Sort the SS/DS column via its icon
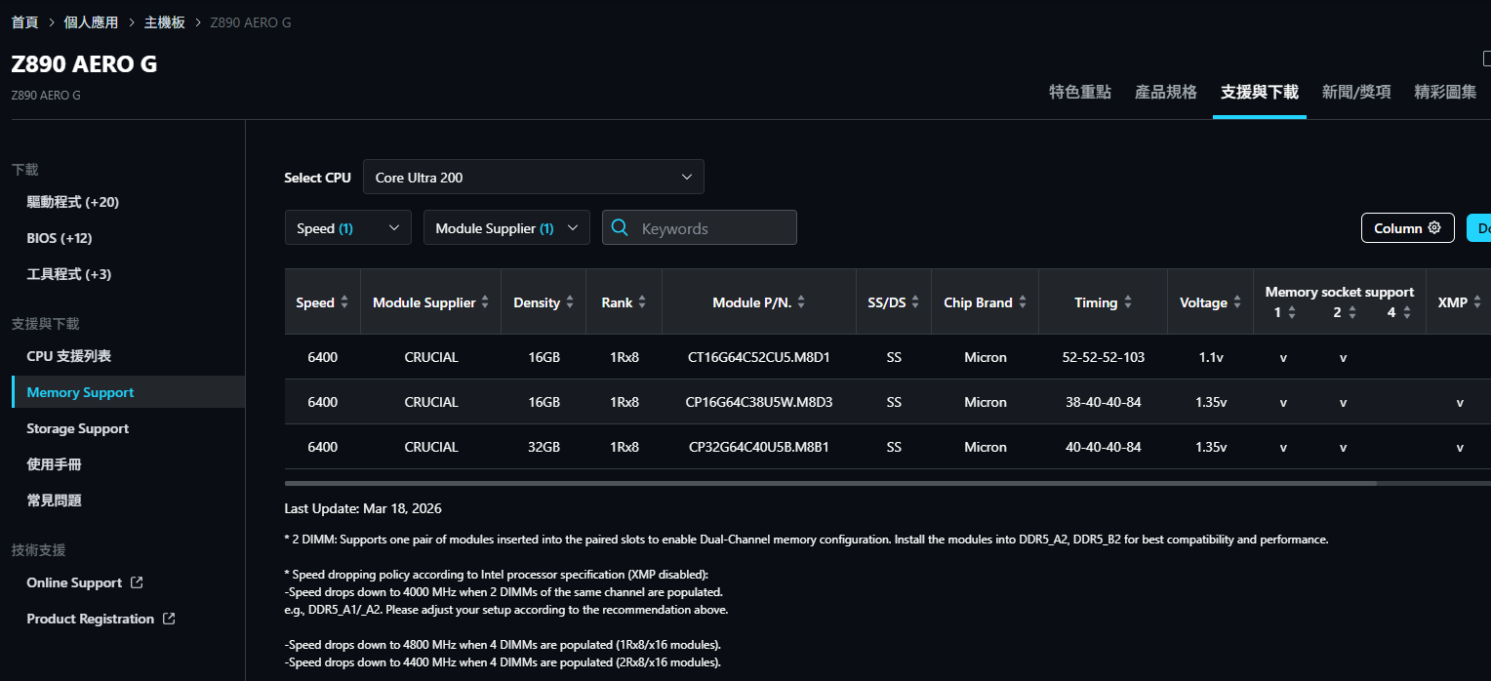The height and width of the screenshot is (681, 1491). [915, 302]
